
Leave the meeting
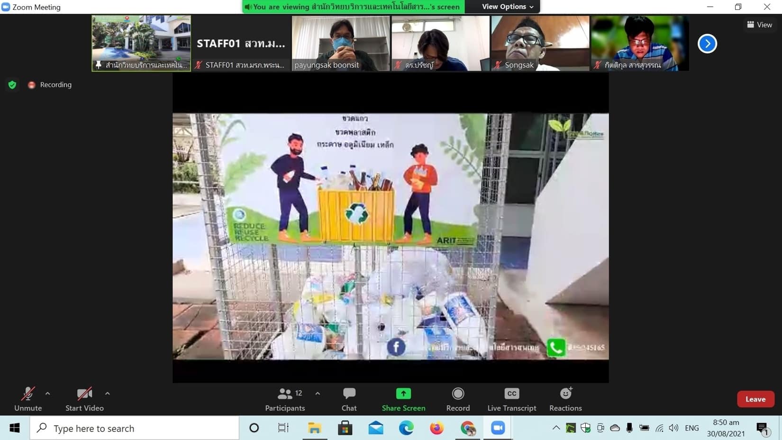(755, 399)
